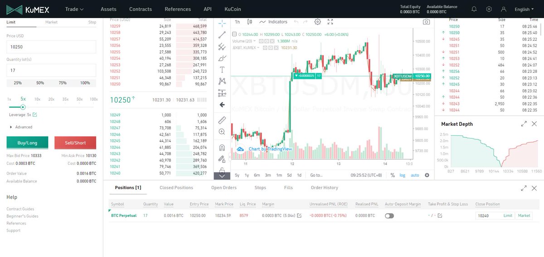
Task: Set quantity to 50% of balance
Action: tap(40, 83)
